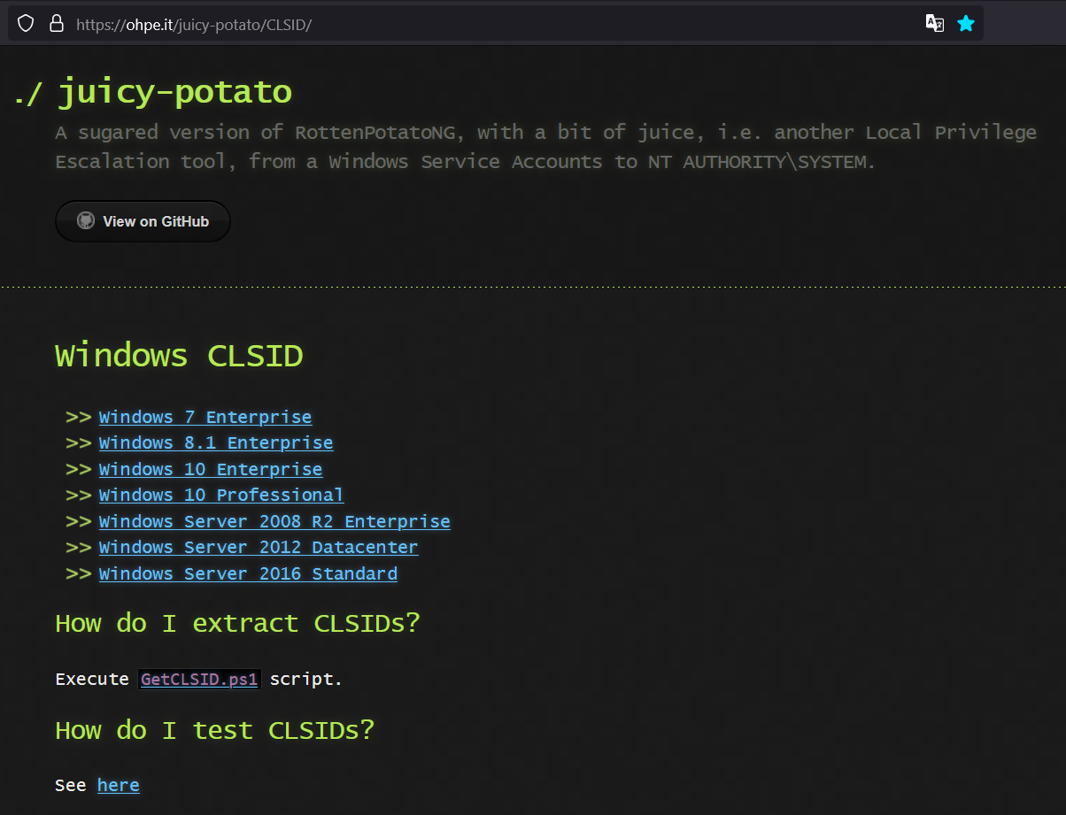
Task: Open the Windows 10 Professional link
Action: coord(221,495)
